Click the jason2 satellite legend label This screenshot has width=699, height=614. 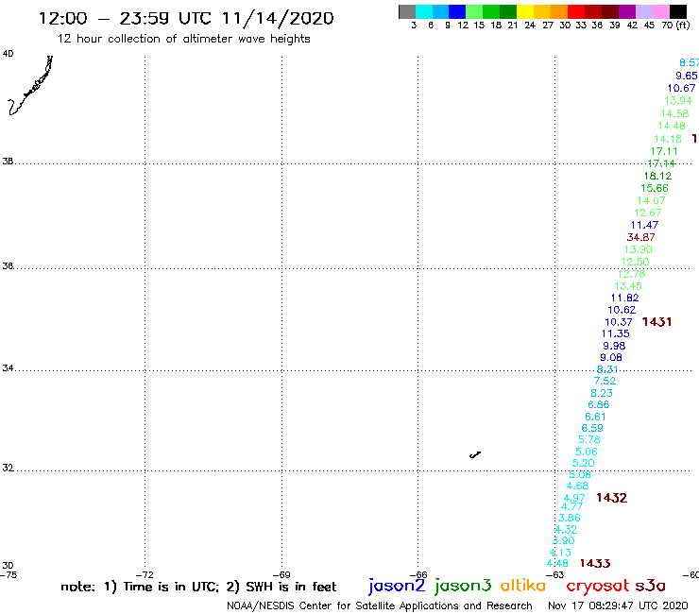click(x=397, y=586)
